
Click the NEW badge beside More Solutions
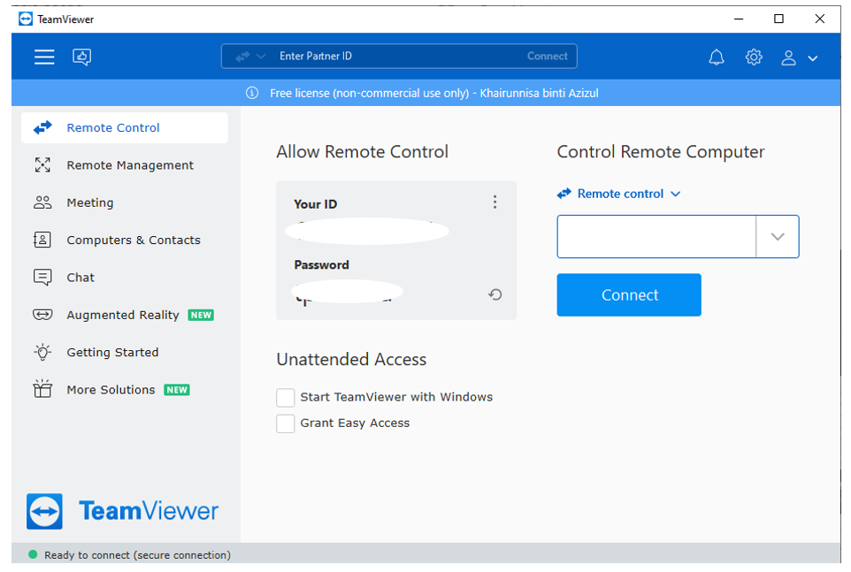point(177,390)
